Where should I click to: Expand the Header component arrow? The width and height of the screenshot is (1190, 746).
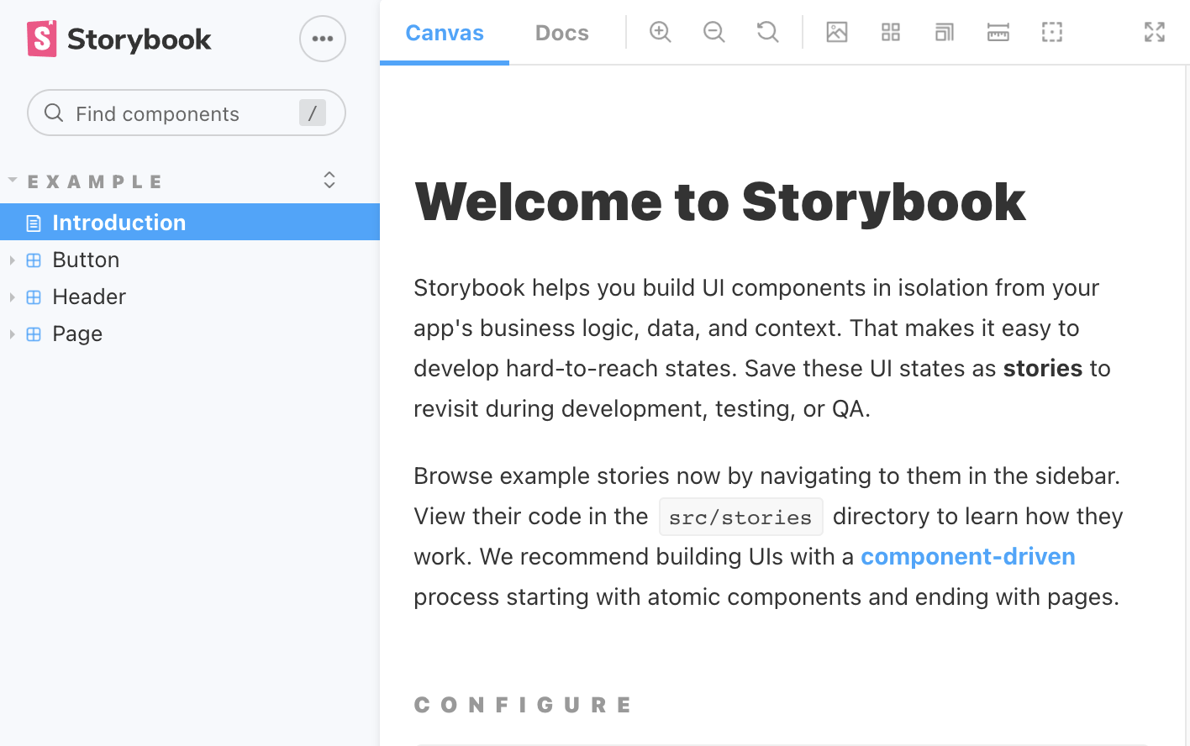[x=13, y=297]
